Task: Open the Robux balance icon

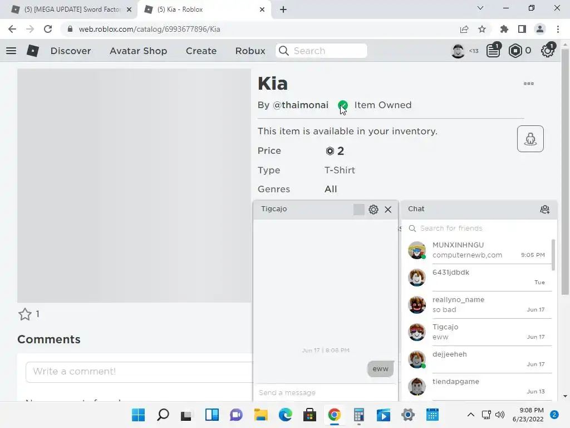Action: (x=515, y=51)
